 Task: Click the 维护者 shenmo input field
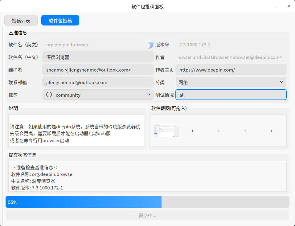(98, 69)
